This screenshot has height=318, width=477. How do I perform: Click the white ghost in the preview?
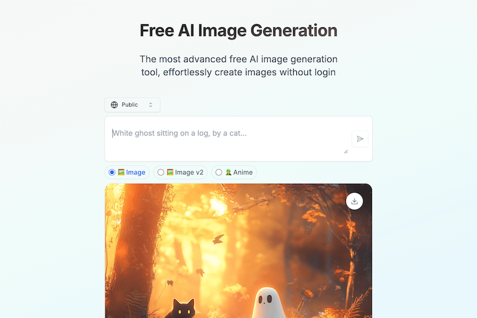pos(268,303)
